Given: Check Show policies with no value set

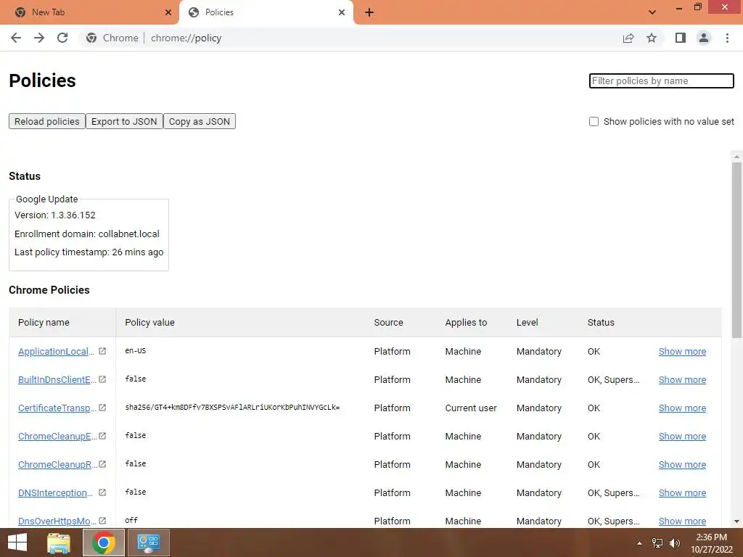Looking at the screenshot, I should tap(594, 121).
